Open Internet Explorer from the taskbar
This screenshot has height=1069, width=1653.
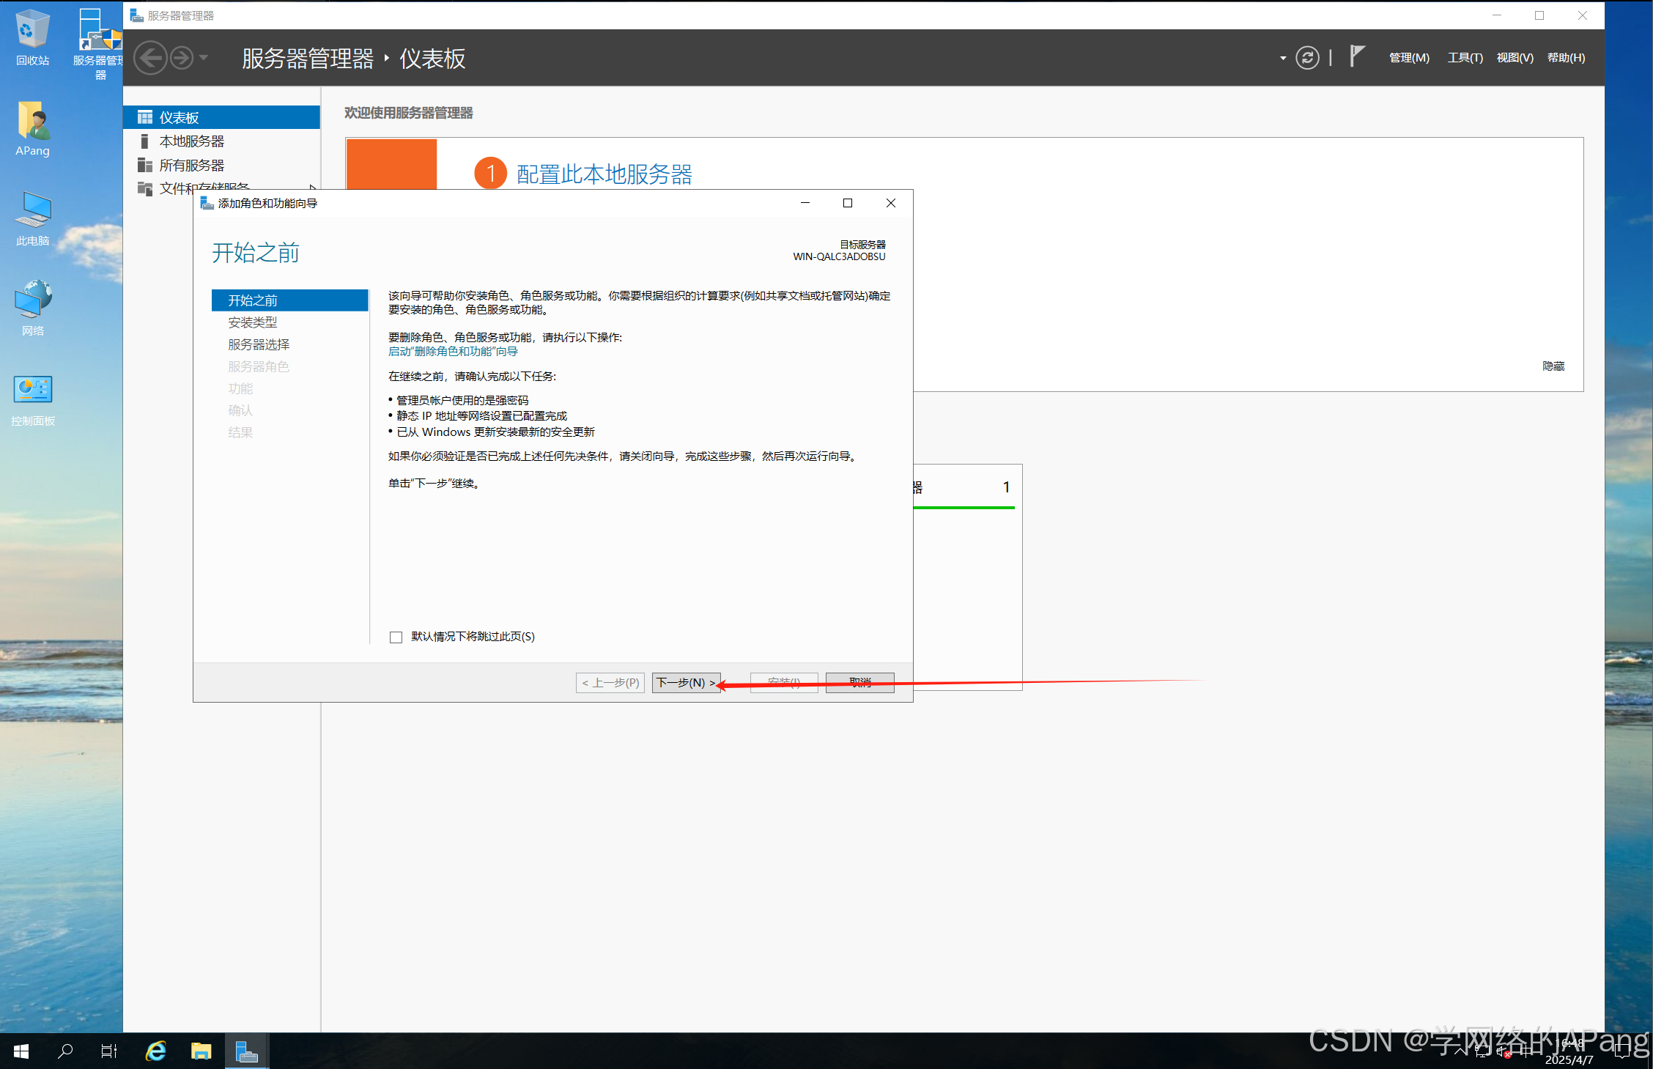coord(155,1051)
